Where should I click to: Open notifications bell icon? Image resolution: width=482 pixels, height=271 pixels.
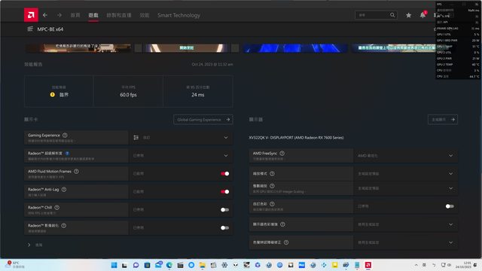coord(423,15)
